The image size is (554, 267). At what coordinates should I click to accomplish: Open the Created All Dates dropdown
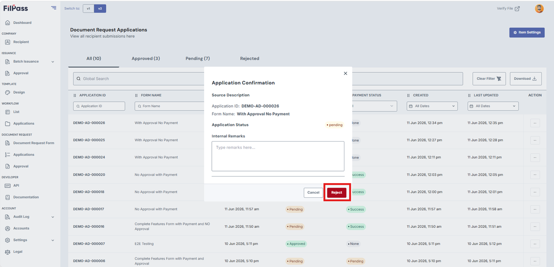point(432,106)
